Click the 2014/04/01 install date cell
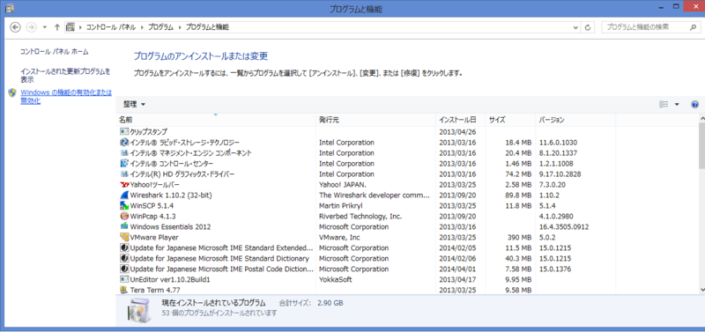This screenshot has width=705, height=332. [x=457, y=269]
